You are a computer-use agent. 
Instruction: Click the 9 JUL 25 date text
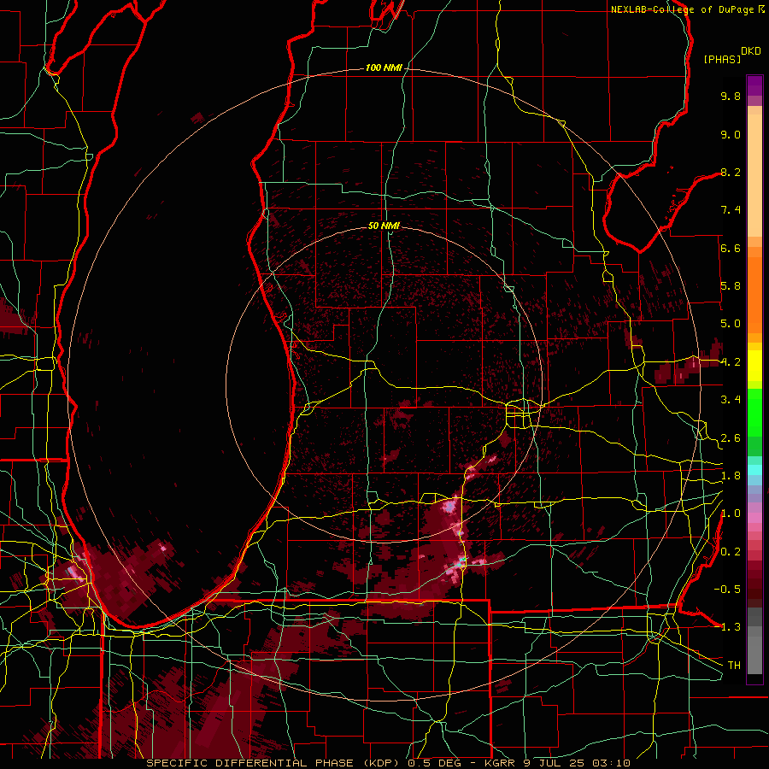tap(555, 763)
